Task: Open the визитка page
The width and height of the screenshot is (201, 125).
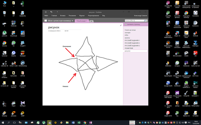Action: click(127, 38)
